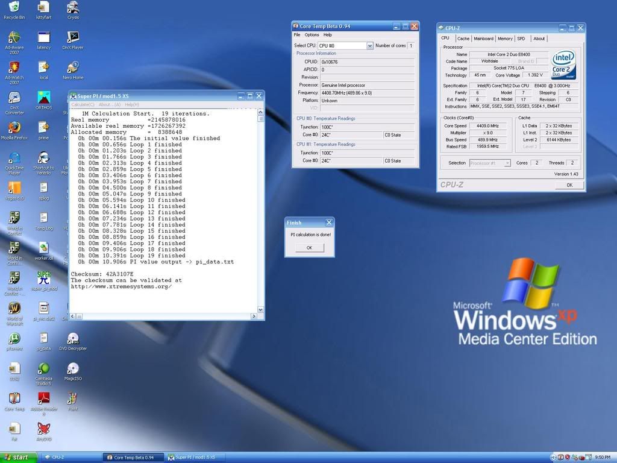Select the prime file icon on the desktop
The height and width of the screenshot is (463, 617).
(x=43, y=131)
